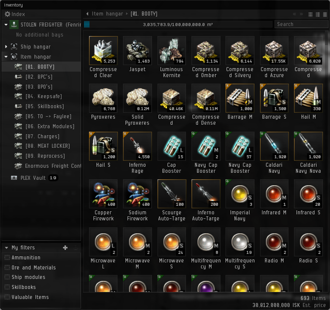Image resolution: width=330 pixels, height=310 pixels.
Task: Add a new filter with plus icon
Action: point(65,247)
